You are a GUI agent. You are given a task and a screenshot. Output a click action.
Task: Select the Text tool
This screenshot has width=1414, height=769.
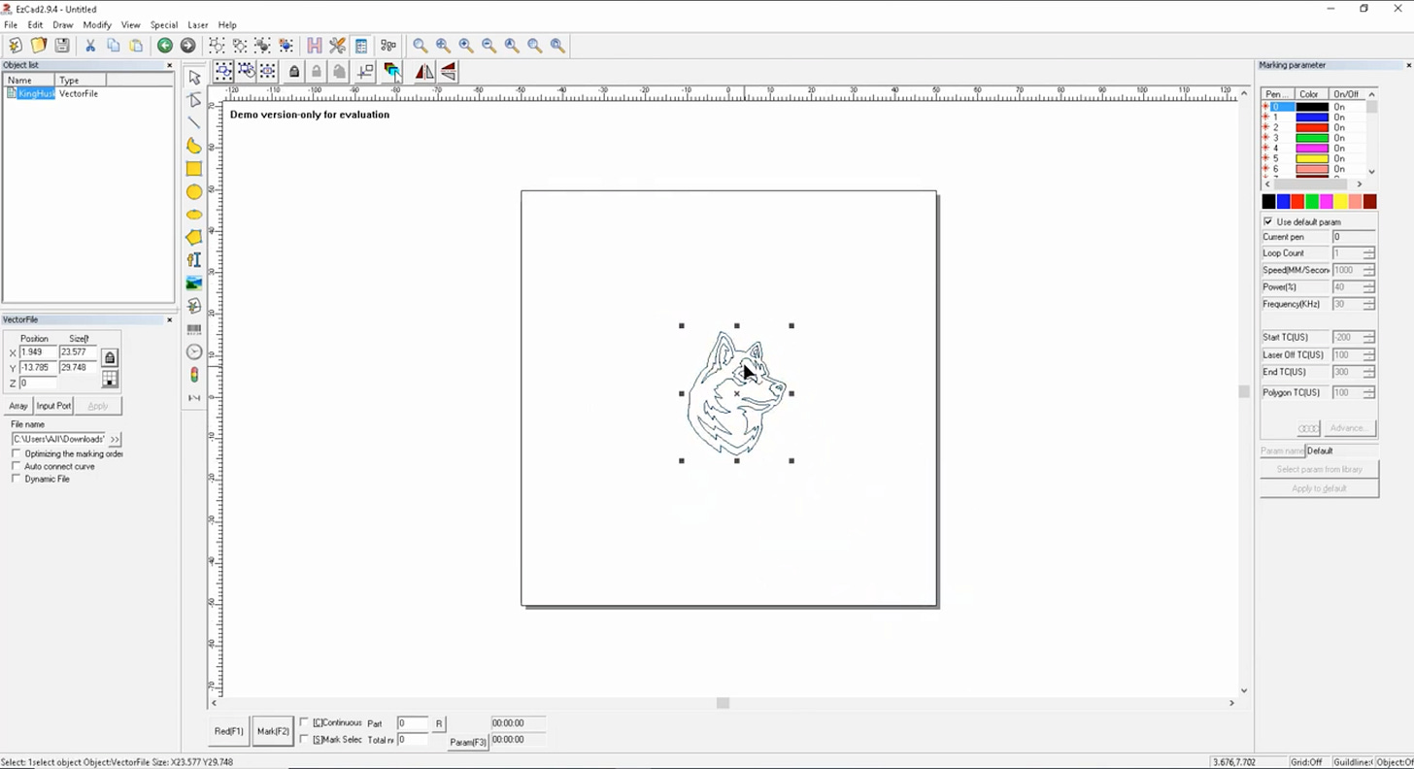click(193, 259)
